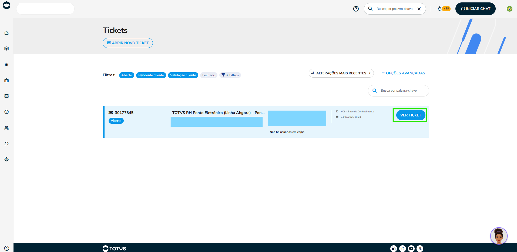Open the dashboard chart icon in sidebar
This screenshot has width=517, height=252.
[x=6, y=33]
